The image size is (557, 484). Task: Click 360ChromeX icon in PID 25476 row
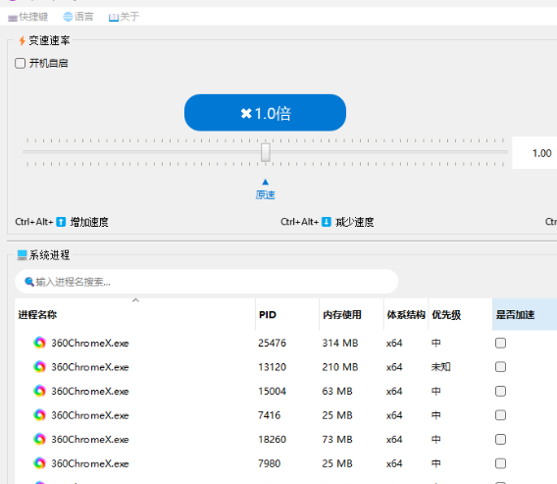coord(40,343)
